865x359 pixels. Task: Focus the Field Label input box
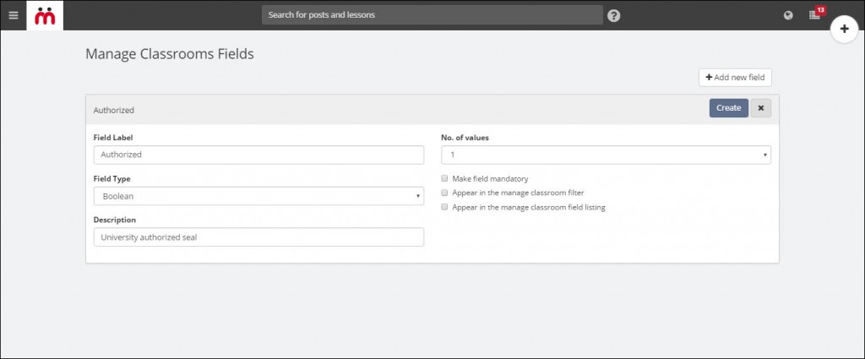click(258, 155)
